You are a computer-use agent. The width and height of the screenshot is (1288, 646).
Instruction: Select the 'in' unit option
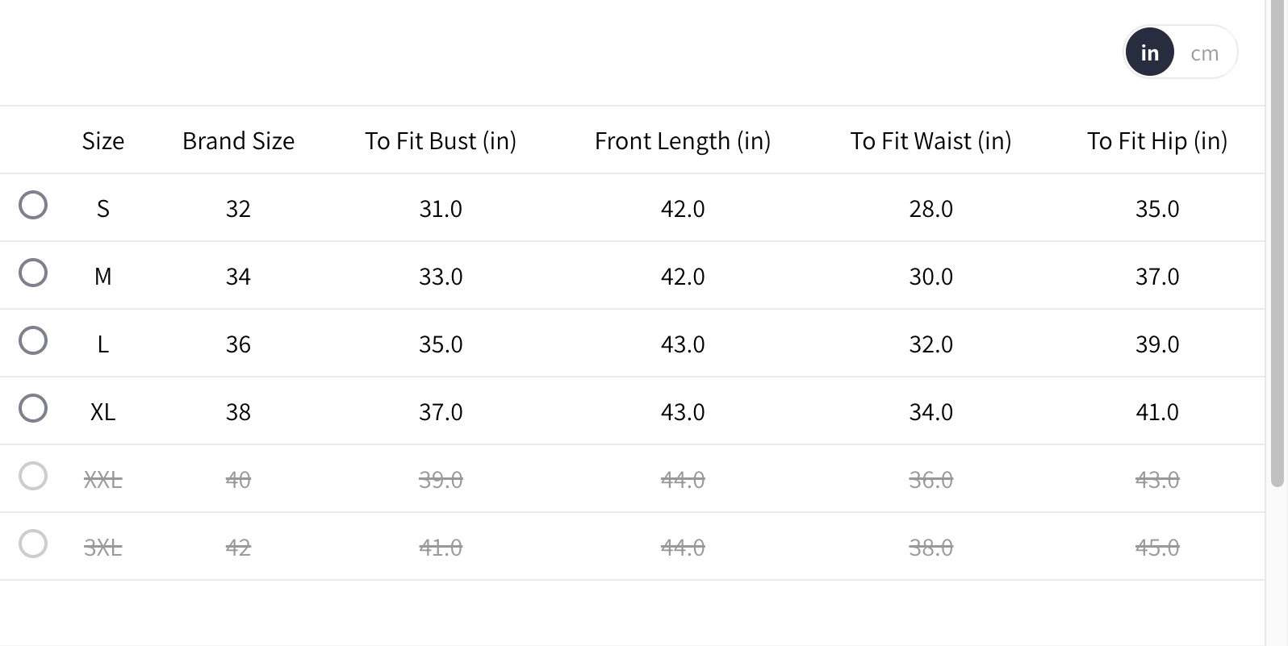pos(1149,53)
